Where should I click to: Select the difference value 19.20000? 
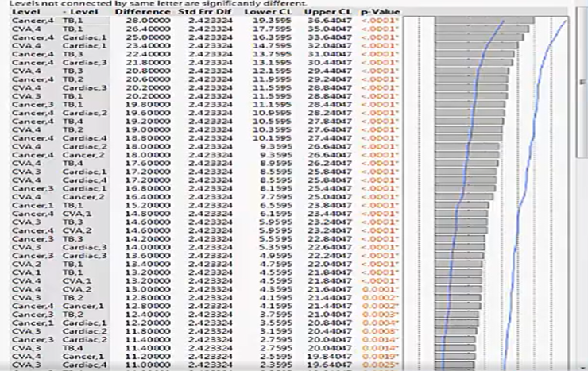pos(149,121)
